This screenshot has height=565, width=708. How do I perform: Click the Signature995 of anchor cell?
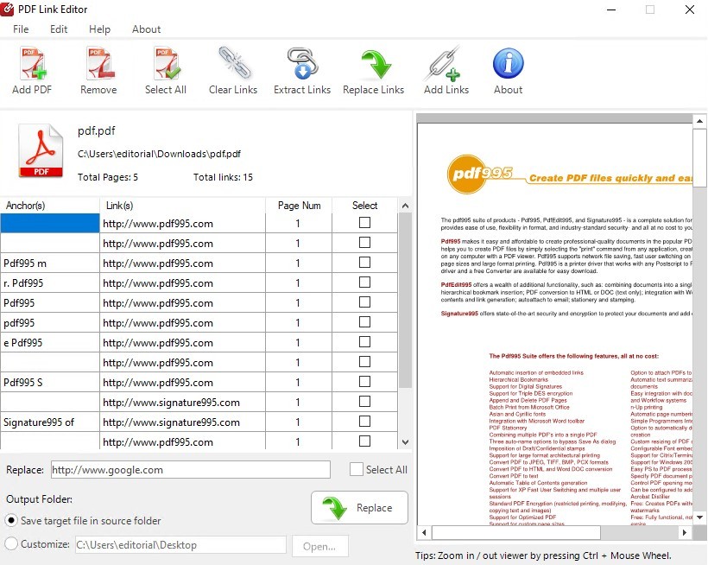coord(50,422)
